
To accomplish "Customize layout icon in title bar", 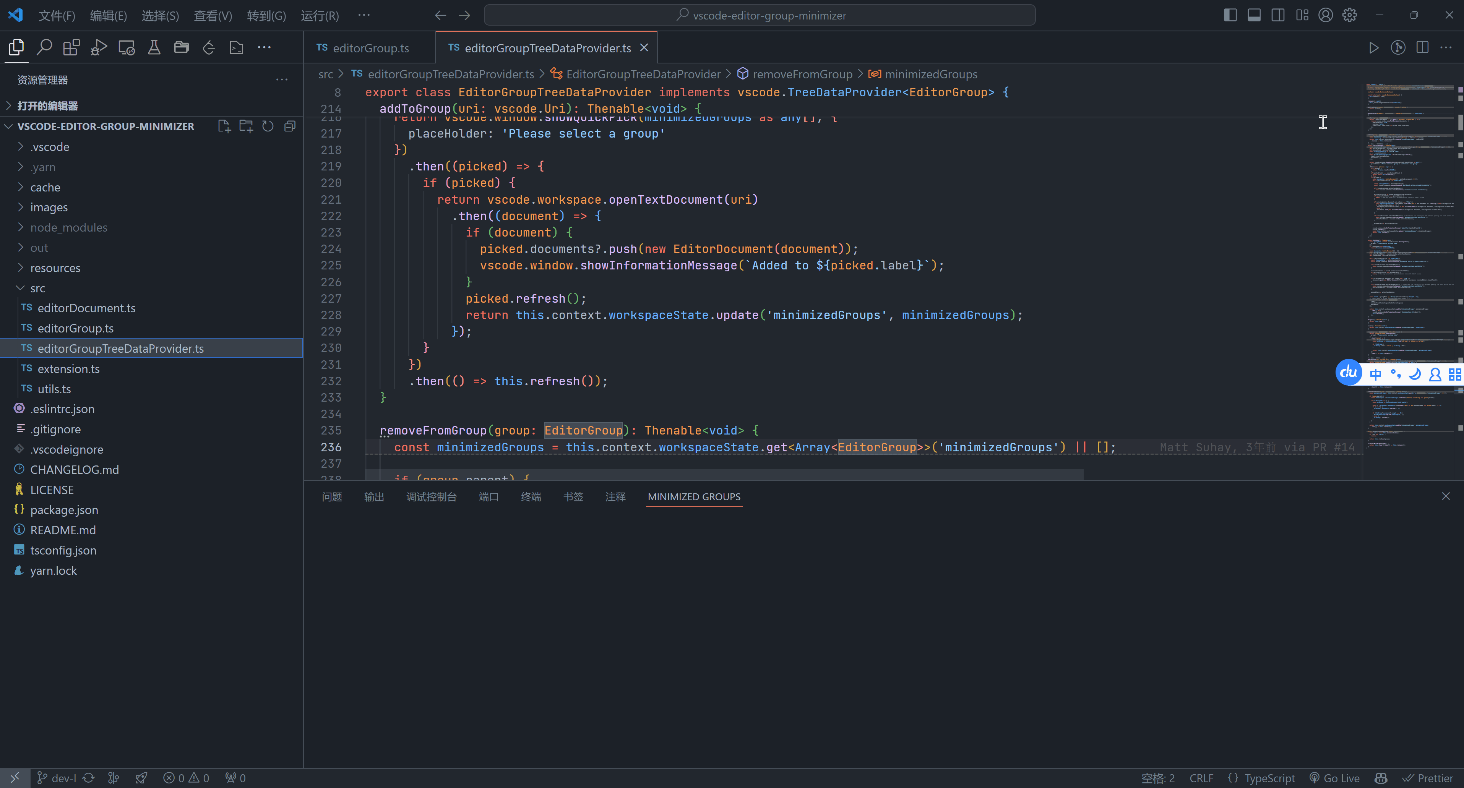I will click(1302, 15).
